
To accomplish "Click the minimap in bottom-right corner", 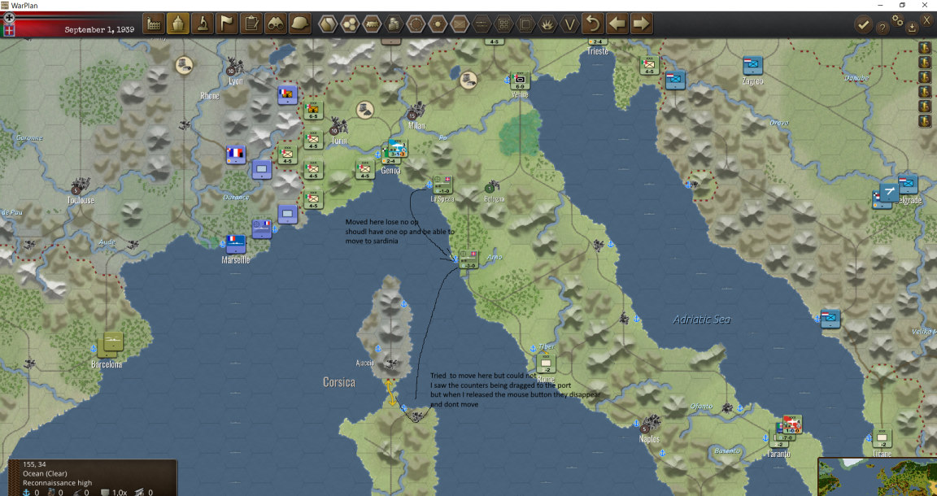I will click(x=877, y=476).
